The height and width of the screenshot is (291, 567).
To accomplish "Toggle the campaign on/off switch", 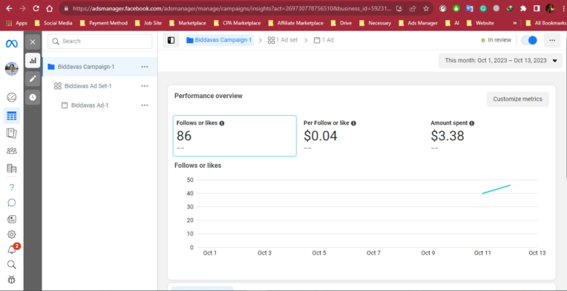I will 529,40.
